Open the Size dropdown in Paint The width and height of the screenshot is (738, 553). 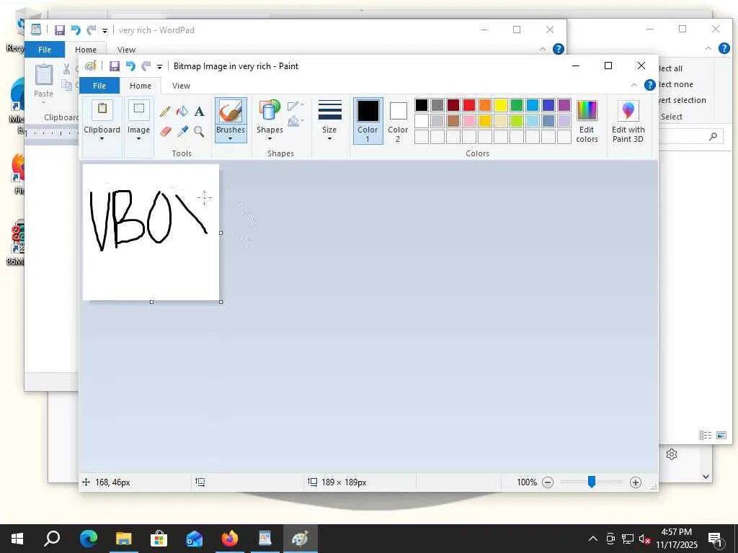[x=329, y=121]
